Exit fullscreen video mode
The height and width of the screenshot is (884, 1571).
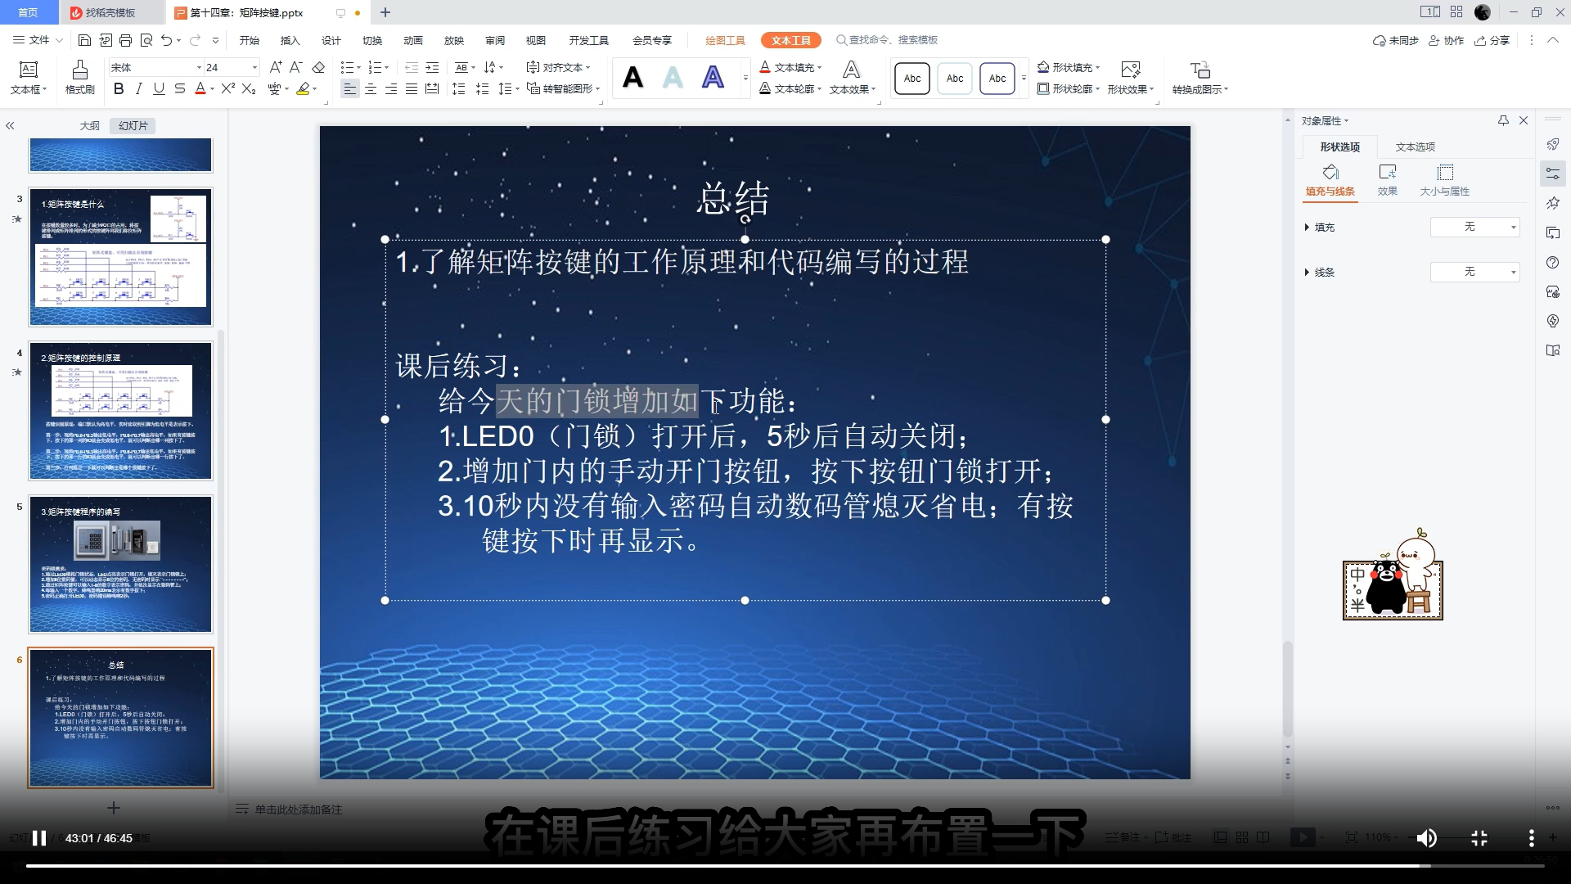(1479, 838)
